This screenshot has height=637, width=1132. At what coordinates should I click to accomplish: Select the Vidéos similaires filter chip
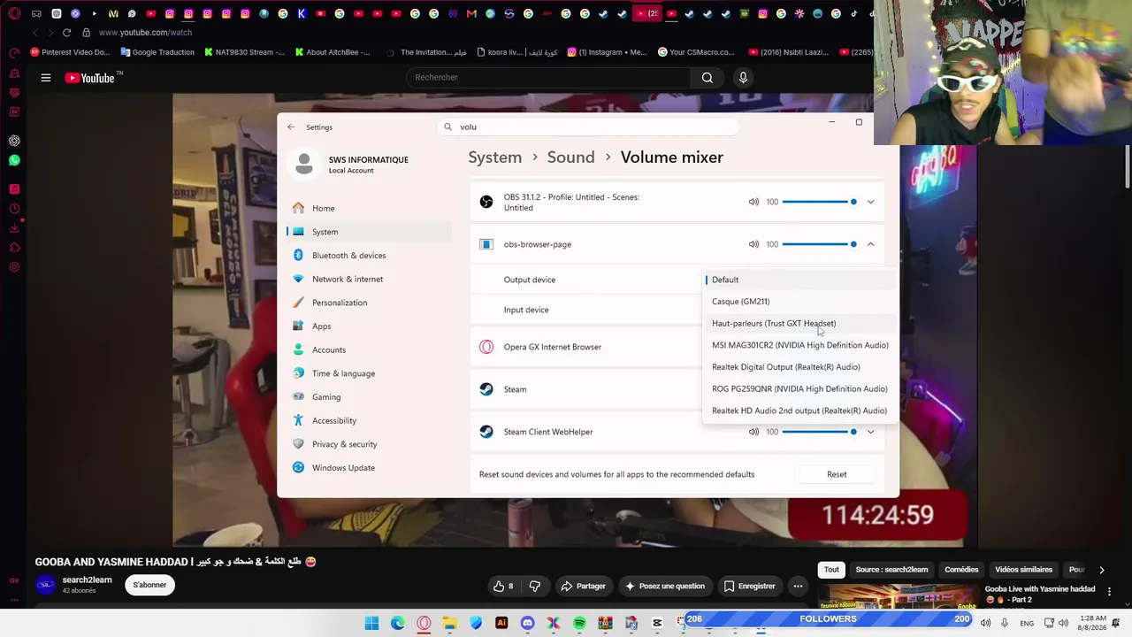click(1023, 570)
